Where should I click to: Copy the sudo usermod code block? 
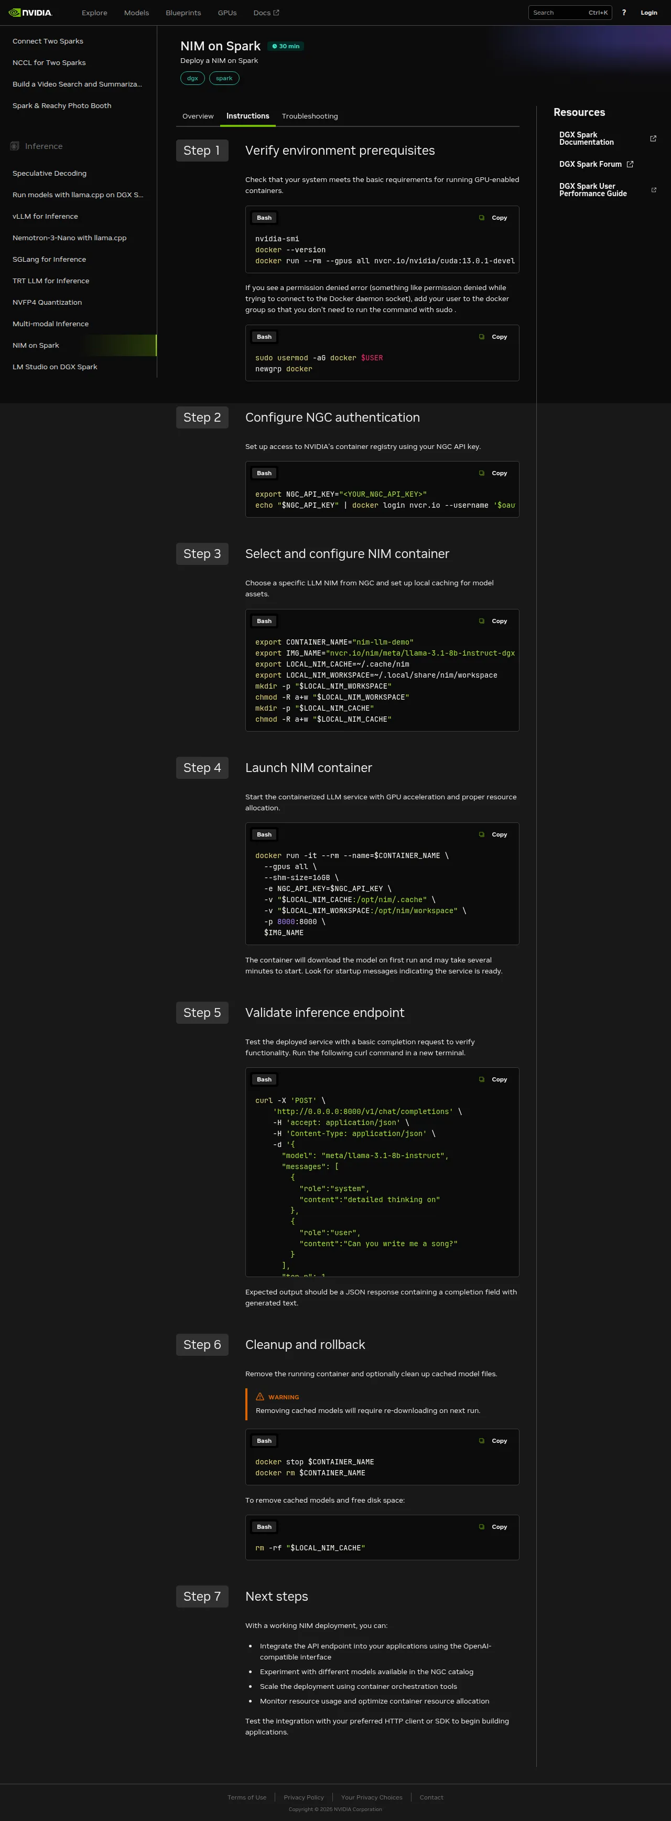[x=494, y=337]
